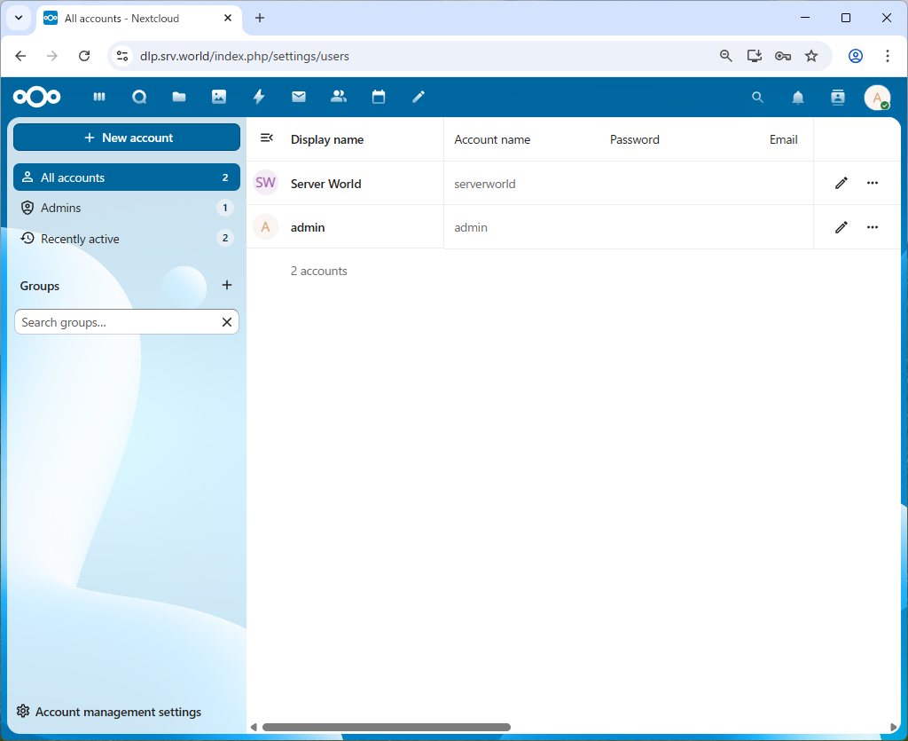Open the Calendar app icon
Viewport: 908px width, 741px height.
[379, 97]
